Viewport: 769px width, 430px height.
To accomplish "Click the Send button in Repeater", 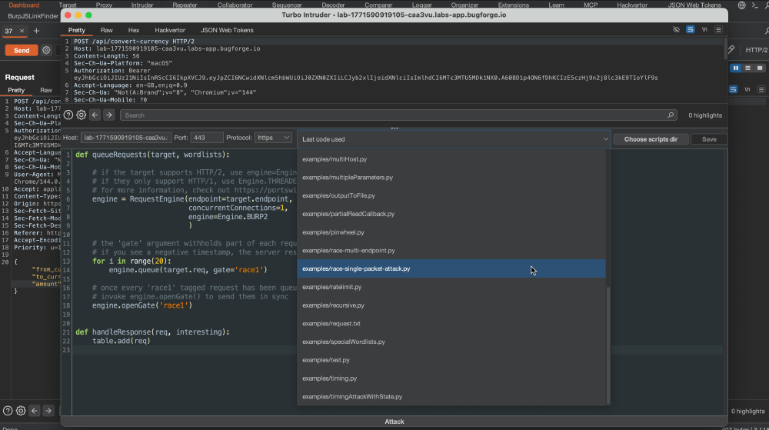I will pyautogui.click(x=22, y=51).
